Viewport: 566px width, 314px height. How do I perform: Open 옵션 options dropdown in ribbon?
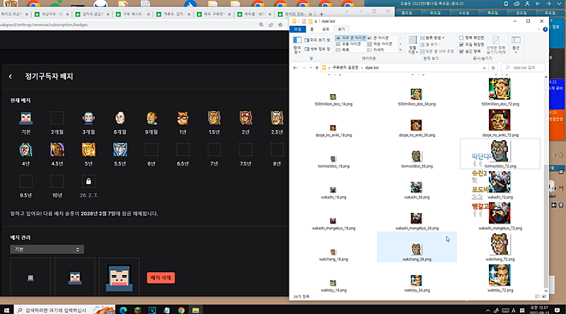click(x=516, y=45)
